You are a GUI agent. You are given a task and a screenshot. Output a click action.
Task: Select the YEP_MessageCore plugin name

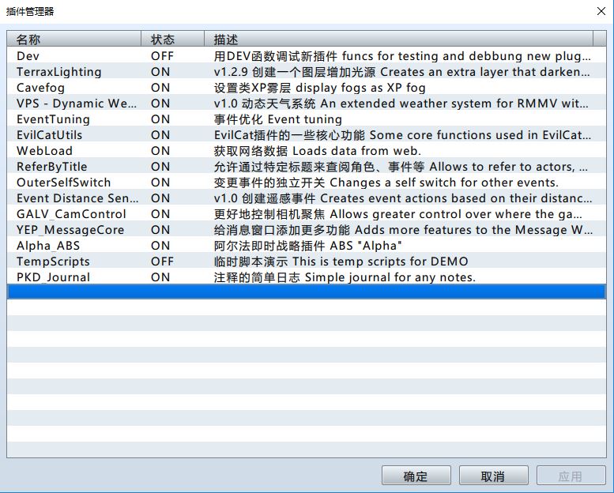point(70,230)
